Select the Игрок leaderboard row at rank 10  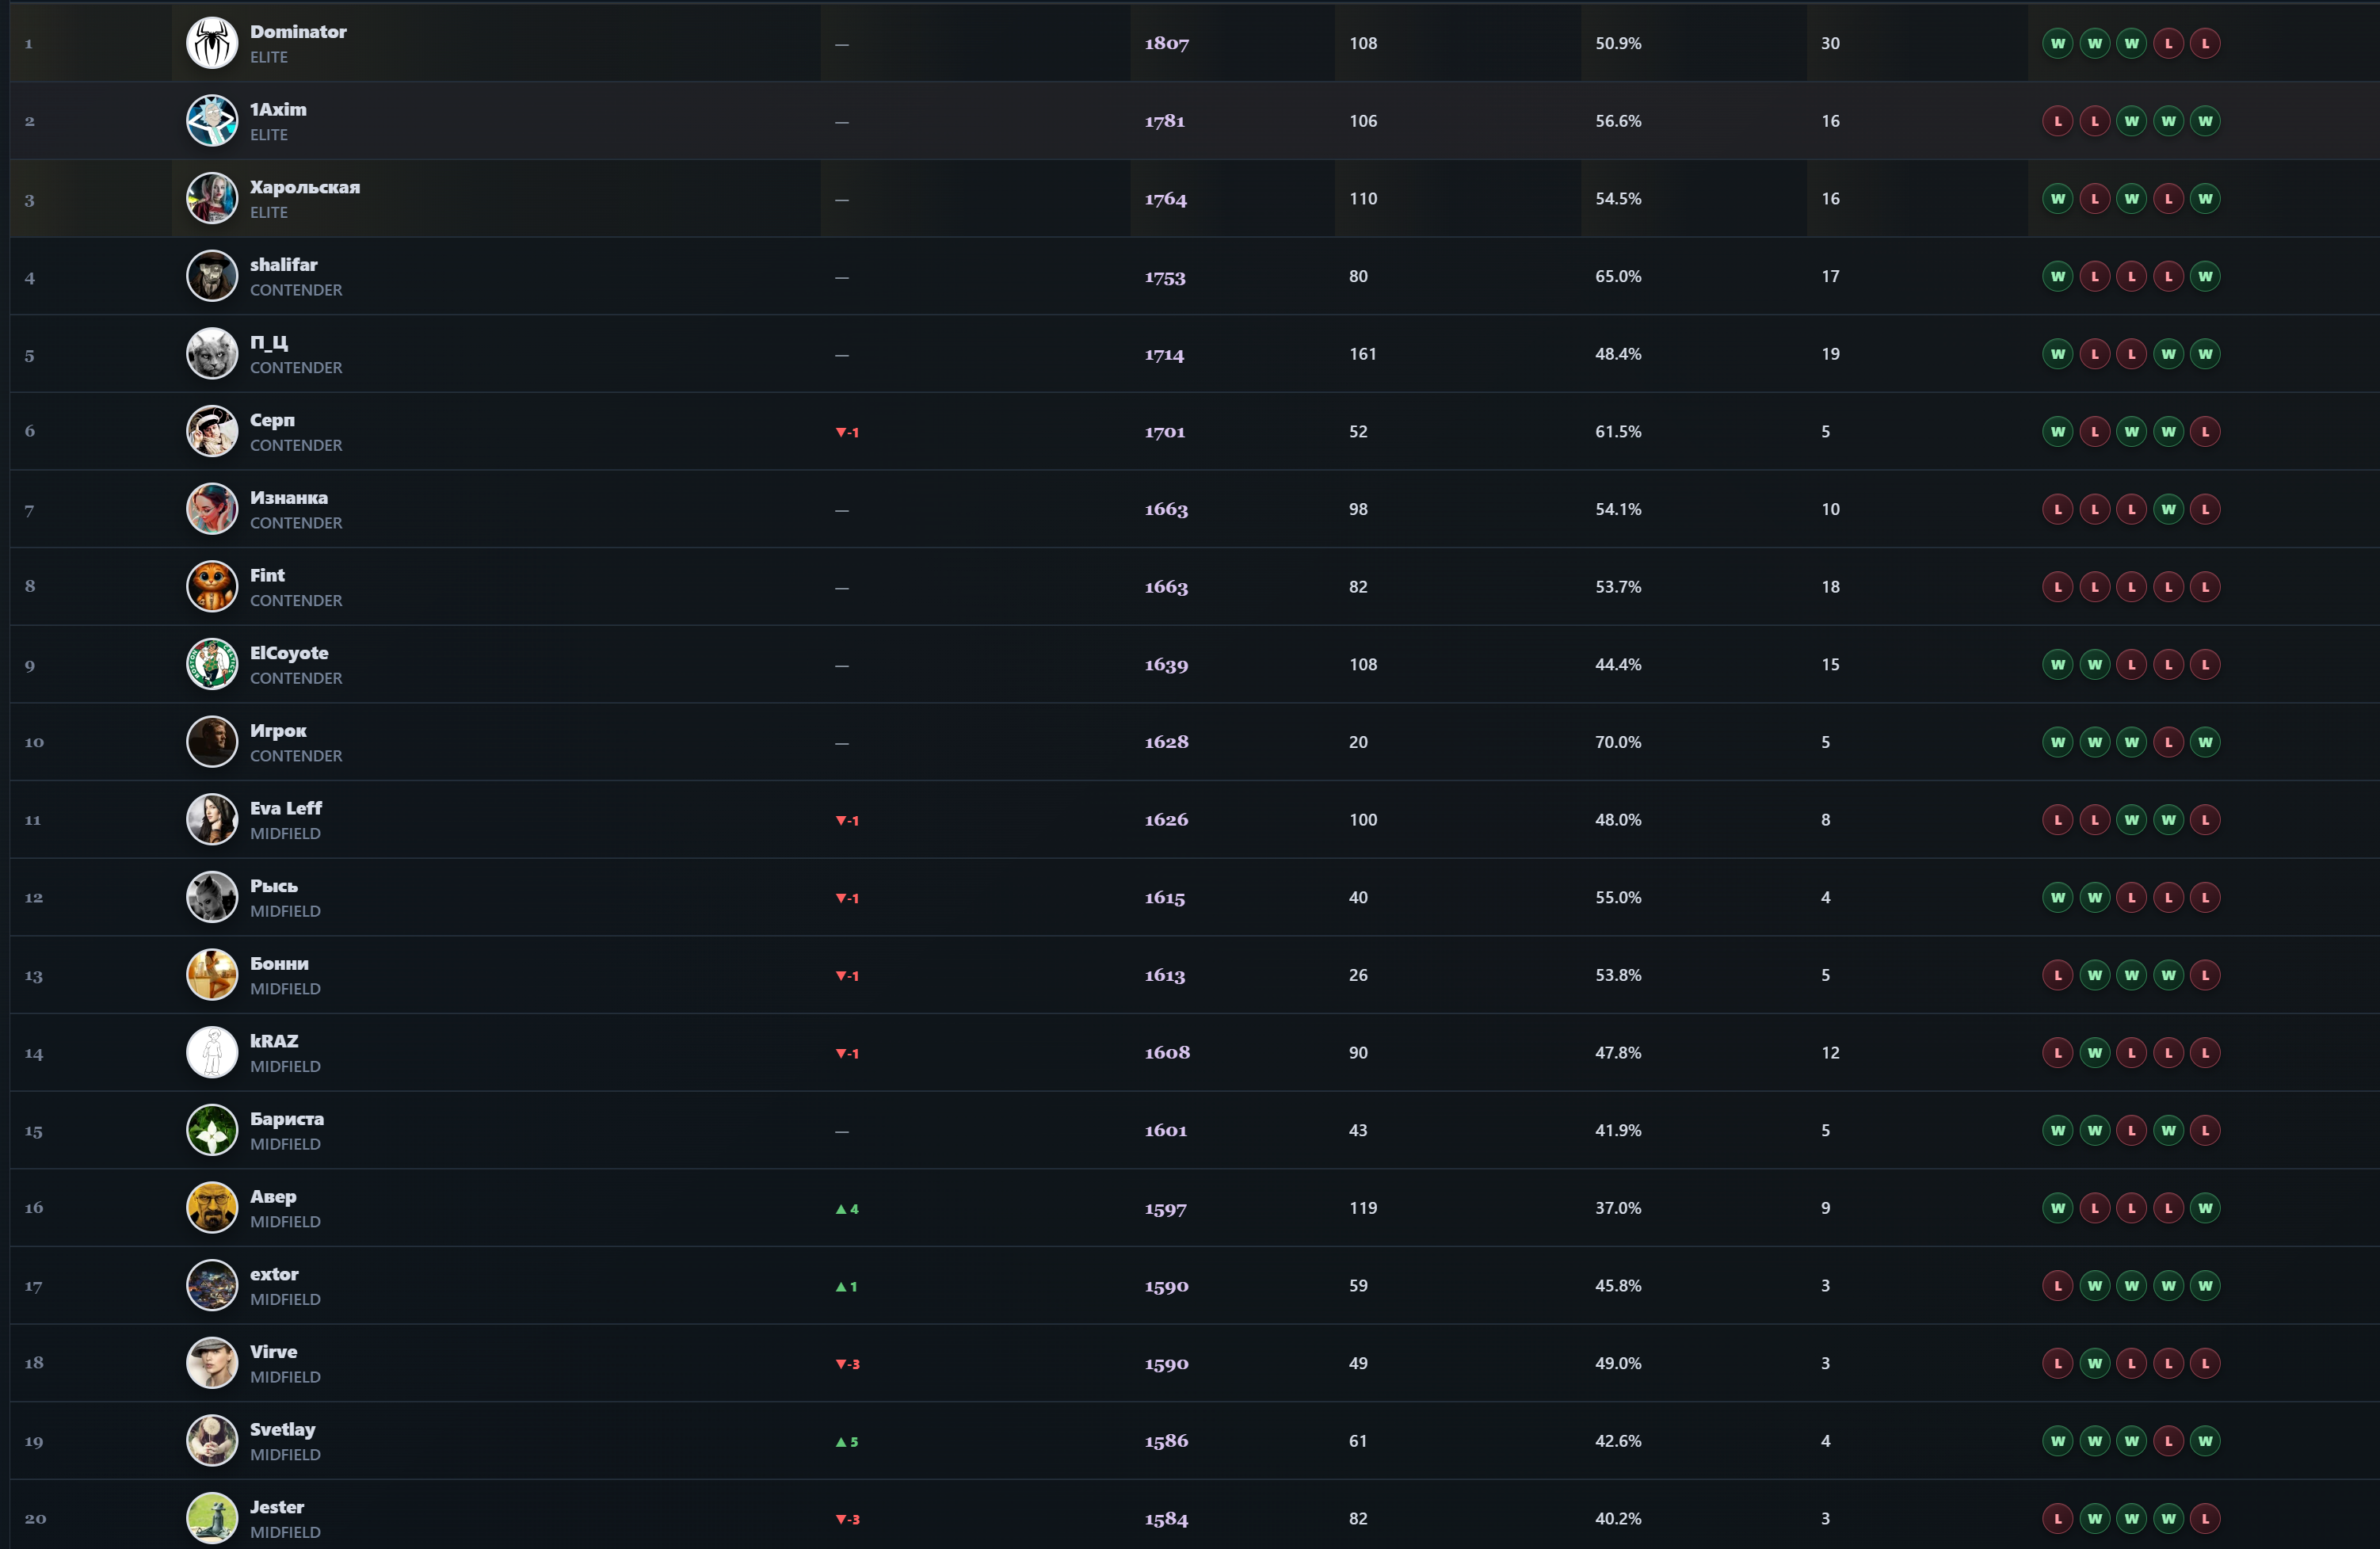pos(1194,742)
